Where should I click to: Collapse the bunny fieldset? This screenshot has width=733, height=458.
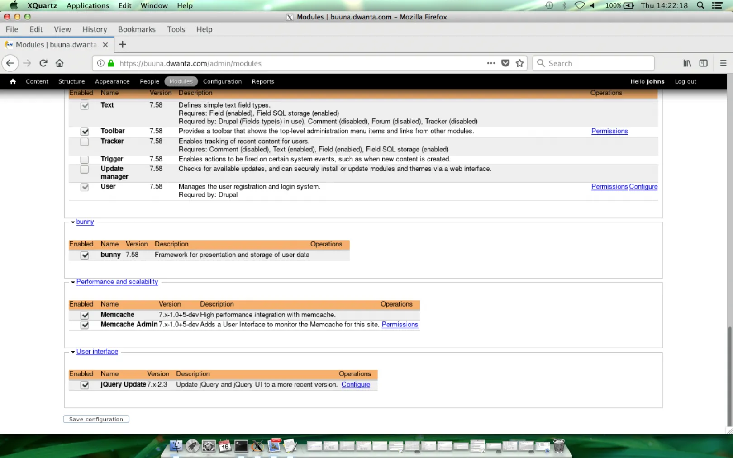click(85, 222)
